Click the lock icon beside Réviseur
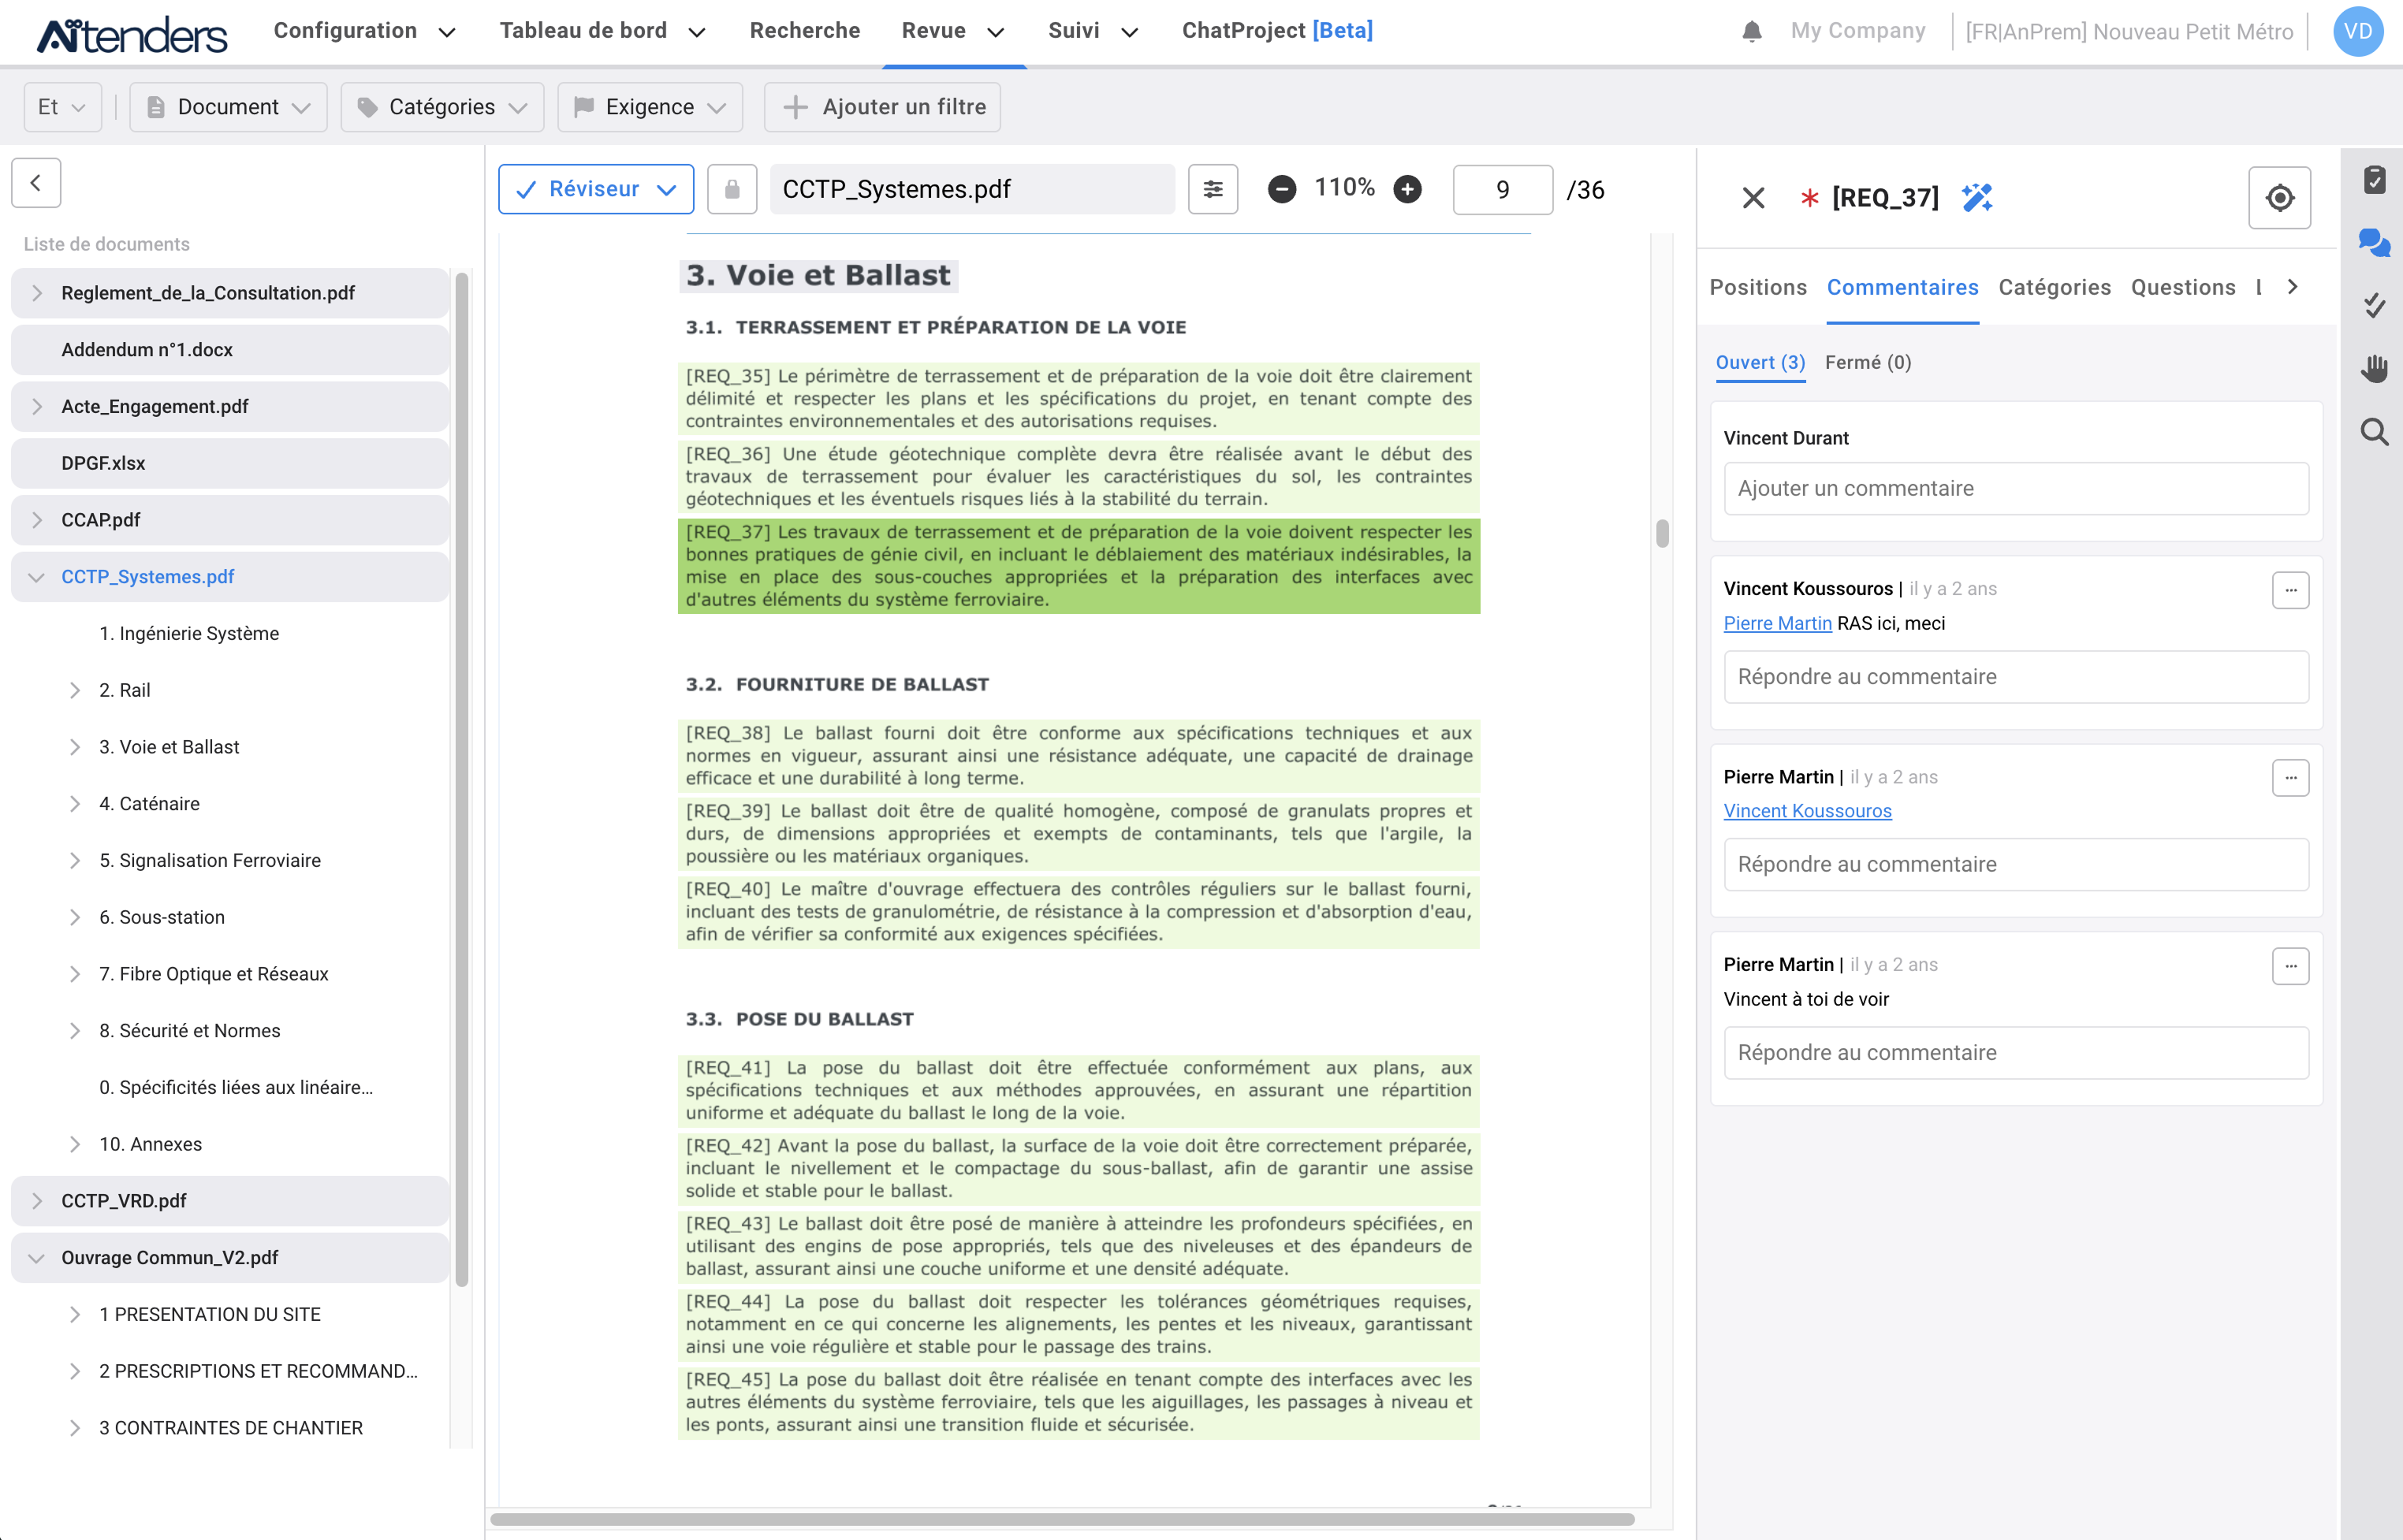The image size is (2403, 1540). (732, 189)
